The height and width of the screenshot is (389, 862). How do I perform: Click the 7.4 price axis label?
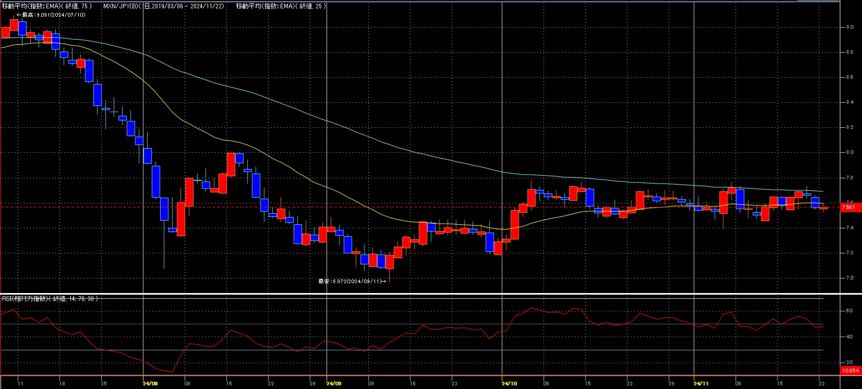pos(850,228)
